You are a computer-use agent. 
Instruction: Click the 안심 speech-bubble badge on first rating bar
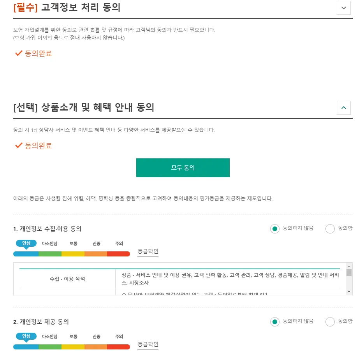[x=26, y=243]
